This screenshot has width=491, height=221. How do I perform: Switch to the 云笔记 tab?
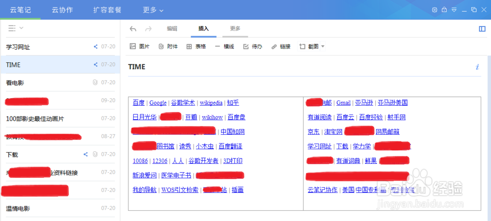pos(20,10)
